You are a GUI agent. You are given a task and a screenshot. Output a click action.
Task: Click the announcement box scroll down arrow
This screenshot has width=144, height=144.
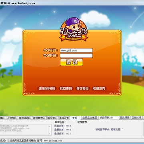pyautogui.click(x=49, y=134)
